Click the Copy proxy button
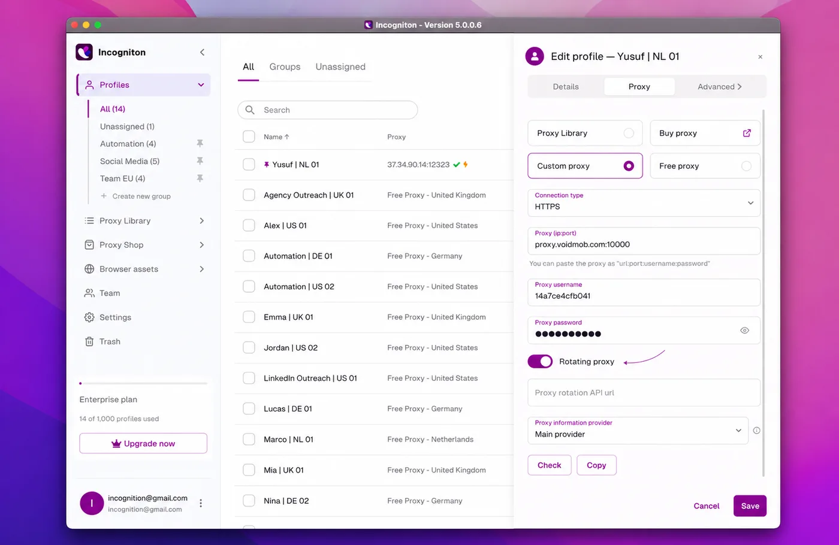Viewport: 839px width, 545px height. click(x=596, y=465)
